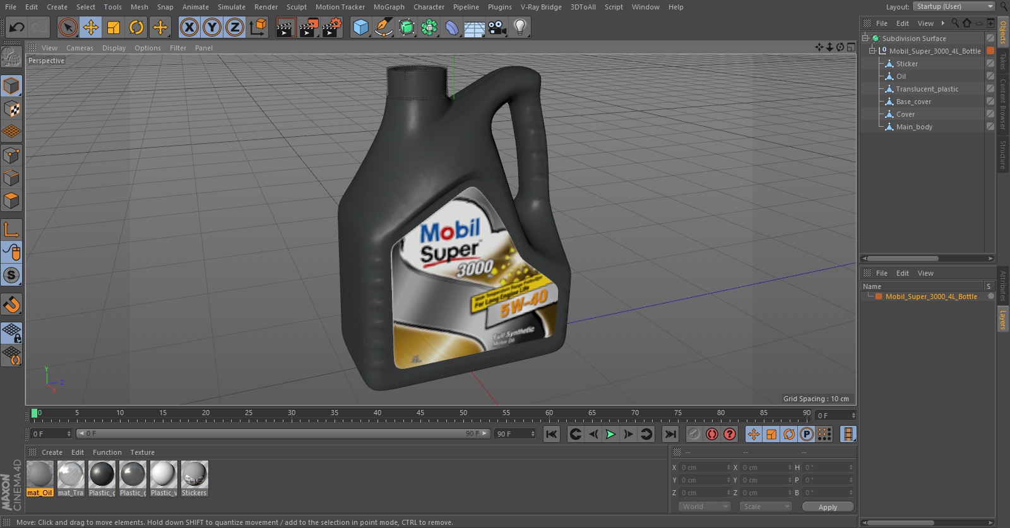The image size is (1010, 528).
Task: Add a Camera object
Action: [497, 27]
